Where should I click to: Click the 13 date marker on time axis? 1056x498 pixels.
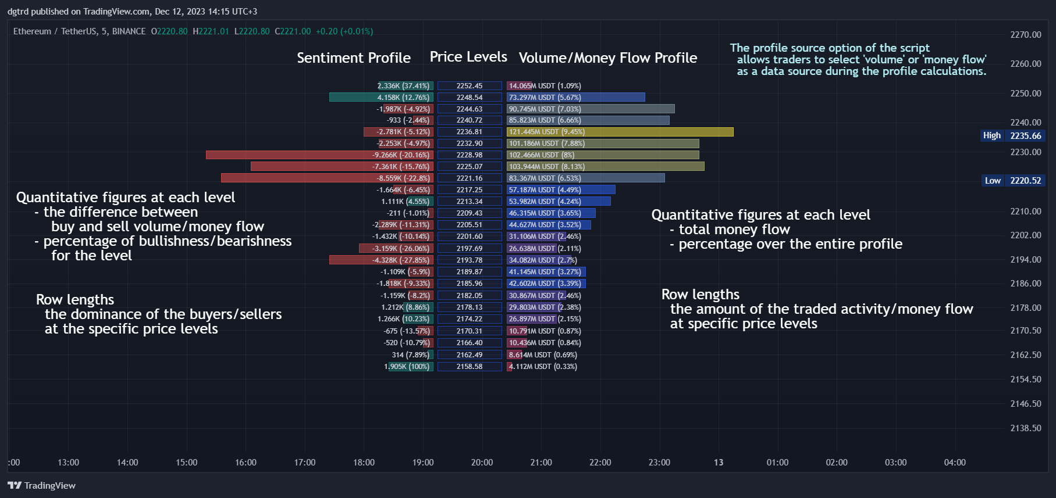pos(719,463)
